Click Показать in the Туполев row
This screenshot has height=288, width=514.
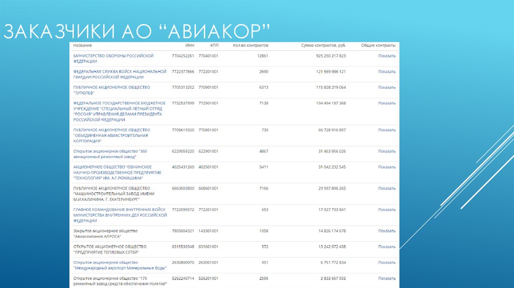387,87
